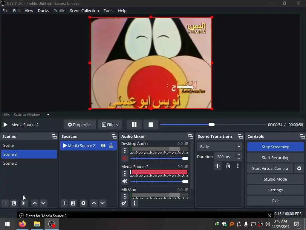Open Windows Start menu
Image resolution: width=306 pixels, height=230 pixels.
[x=7, y=224]
